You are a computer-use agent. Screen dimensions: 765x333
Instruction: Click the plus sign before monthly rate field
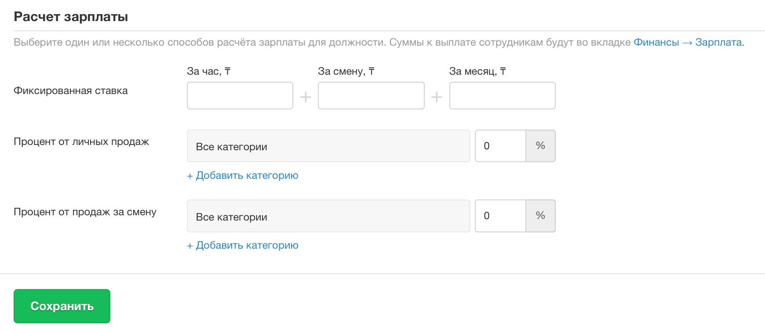(437, 97)
